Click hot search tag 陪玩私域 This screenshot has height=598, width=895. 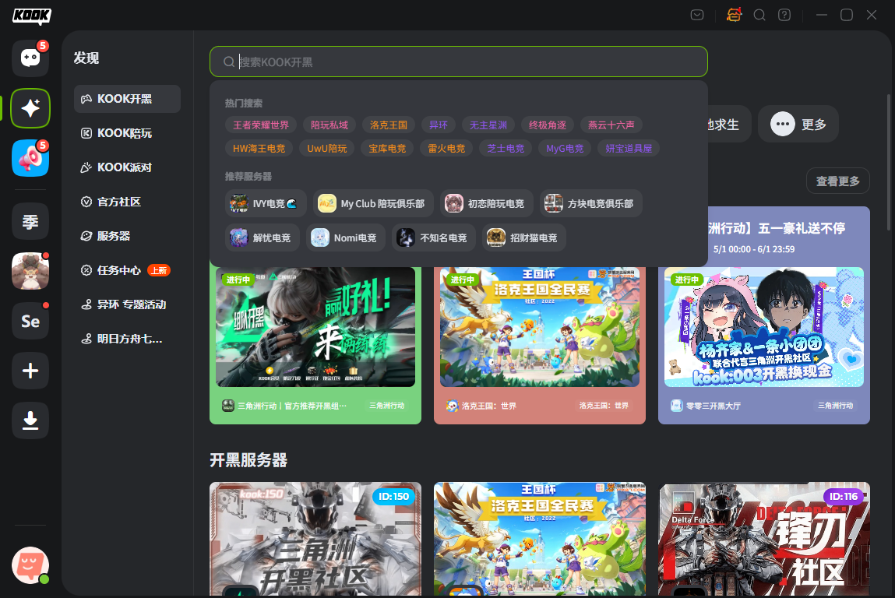(329, 125)
